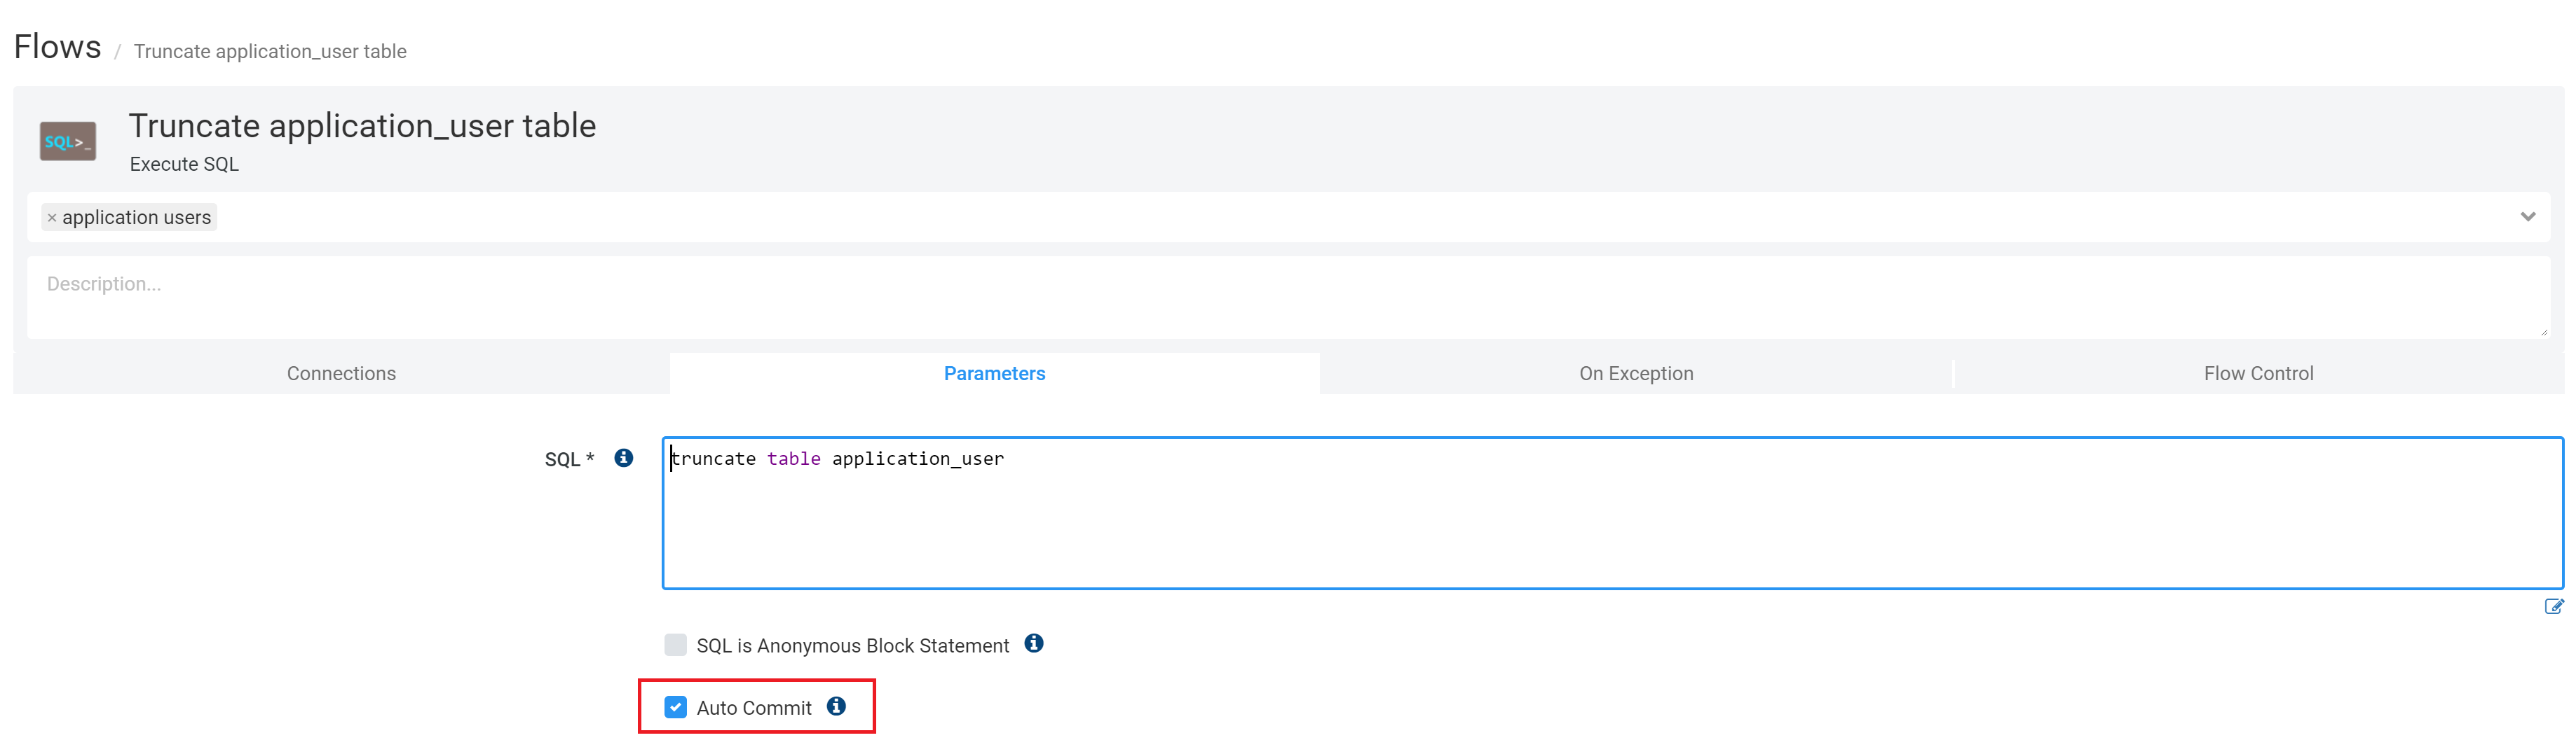Click the Execute SQL step icon

point(67,140)
